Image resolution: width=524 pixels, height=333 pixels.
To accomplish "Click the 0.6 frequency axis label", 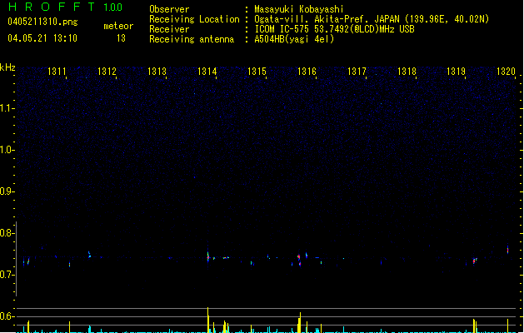I will 7,316.
